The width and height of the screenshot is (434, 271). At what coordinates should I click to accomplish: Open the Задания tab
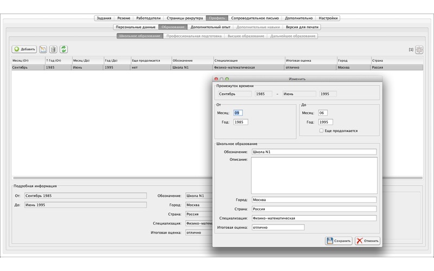[104, 18]
